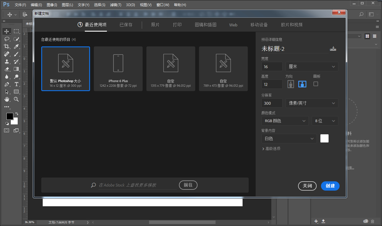The image size is (382, 226).
Task: Select the Move tool in the toolbox
Action: [x=7, y=31]
